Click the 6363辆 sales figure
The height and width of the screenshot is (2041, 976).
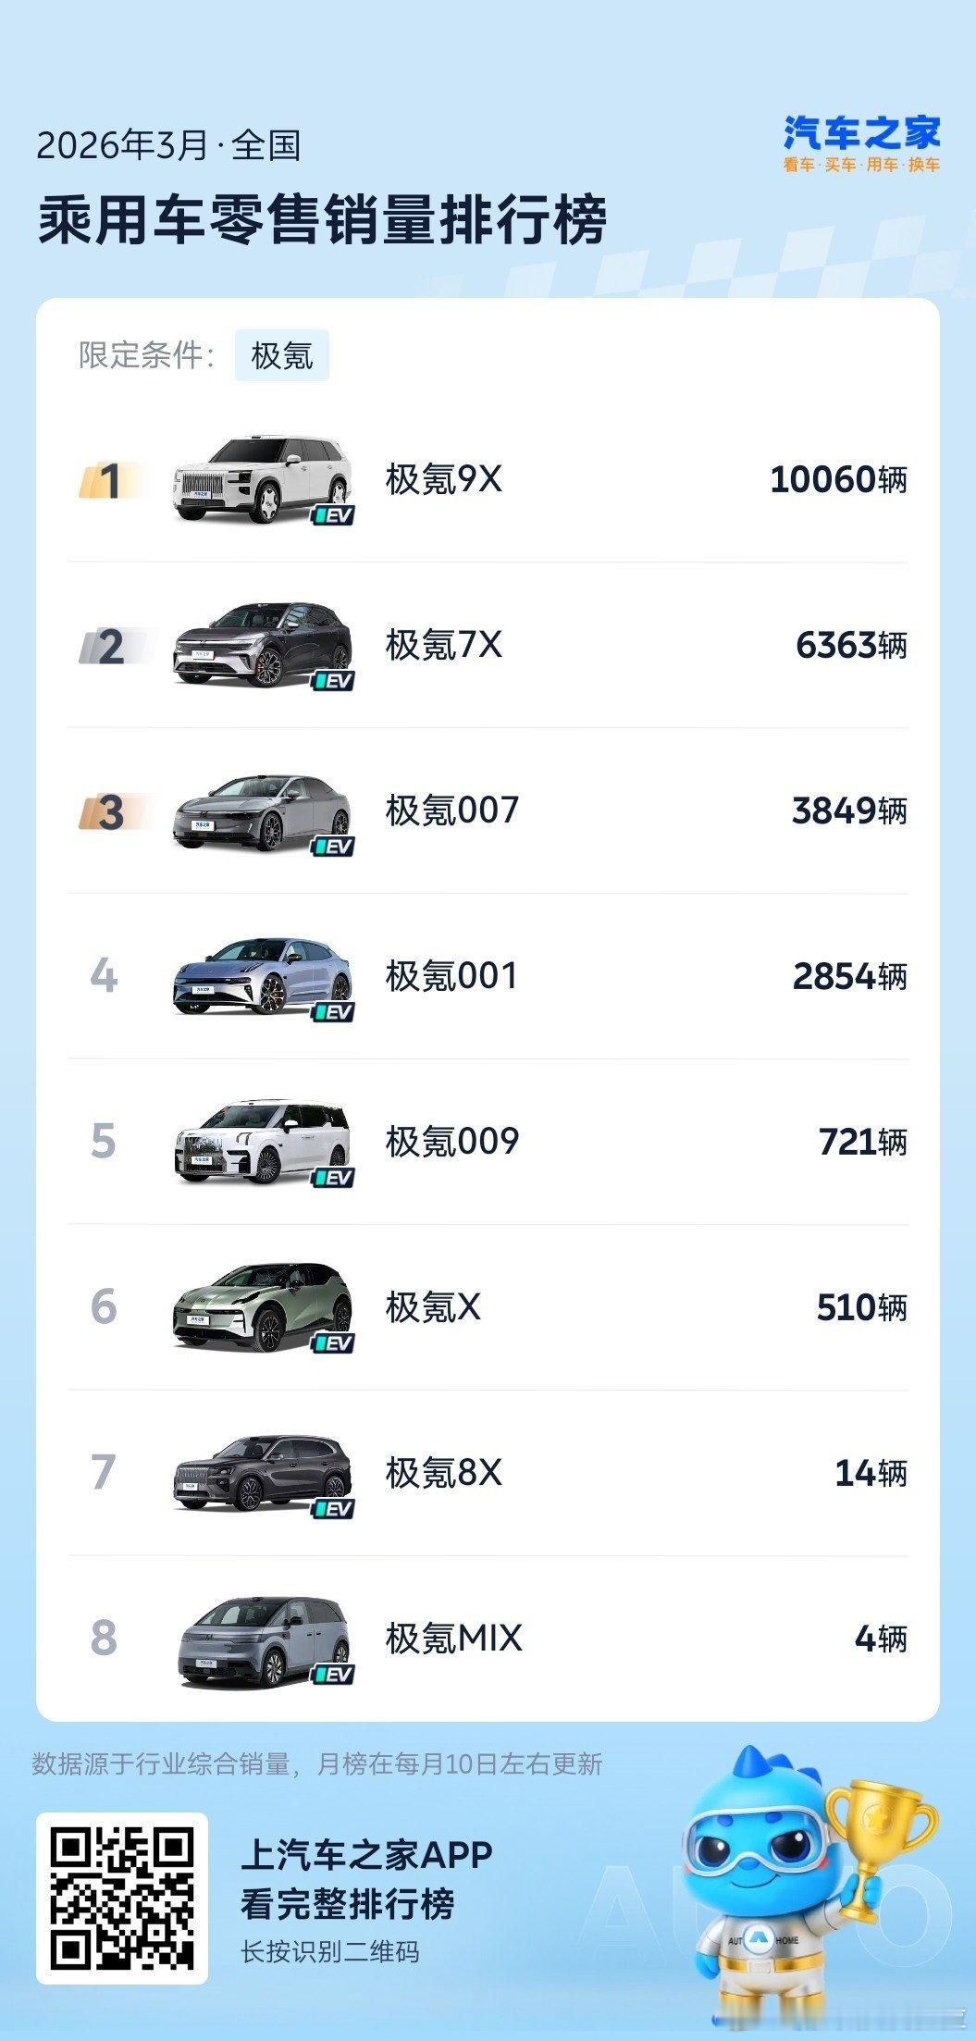click(x=851, y=645)
